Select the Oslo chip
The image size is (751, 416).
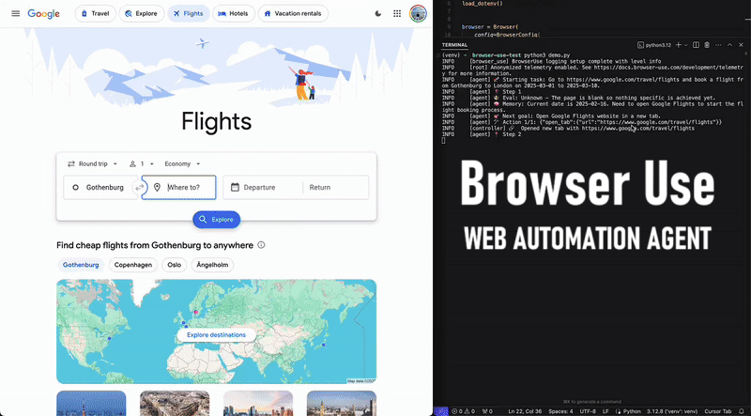[x=175, y=265]
